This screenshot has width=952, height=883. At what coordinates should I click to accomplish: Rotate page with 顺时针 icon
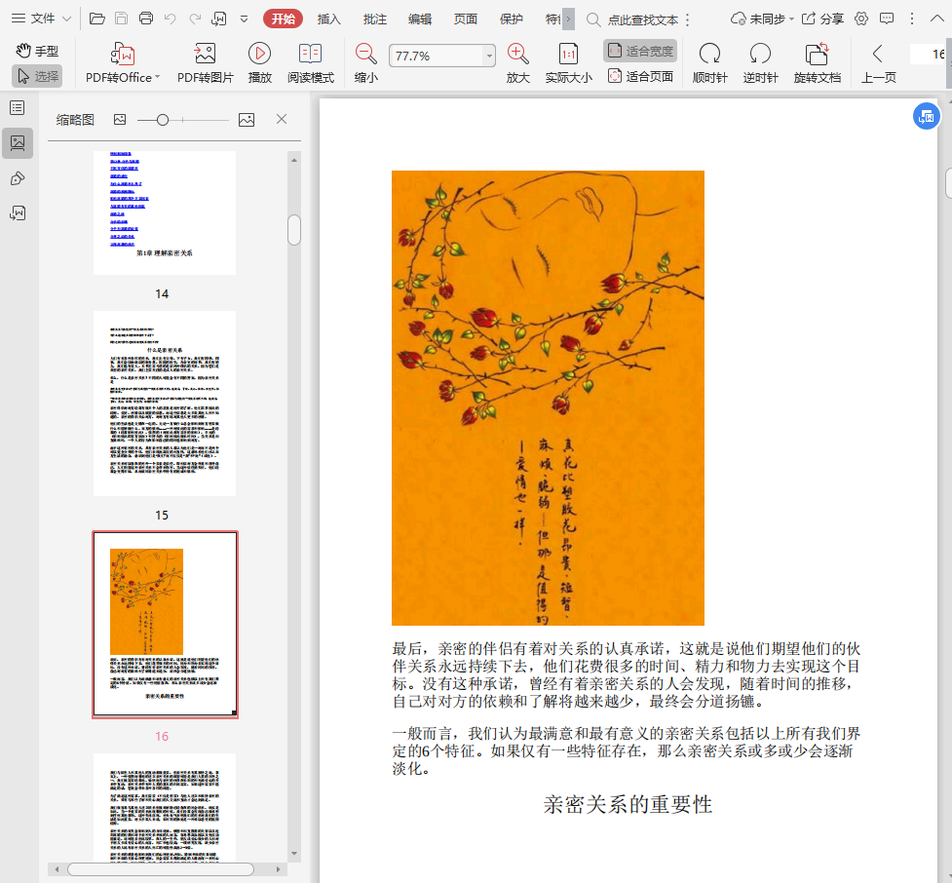709,55
